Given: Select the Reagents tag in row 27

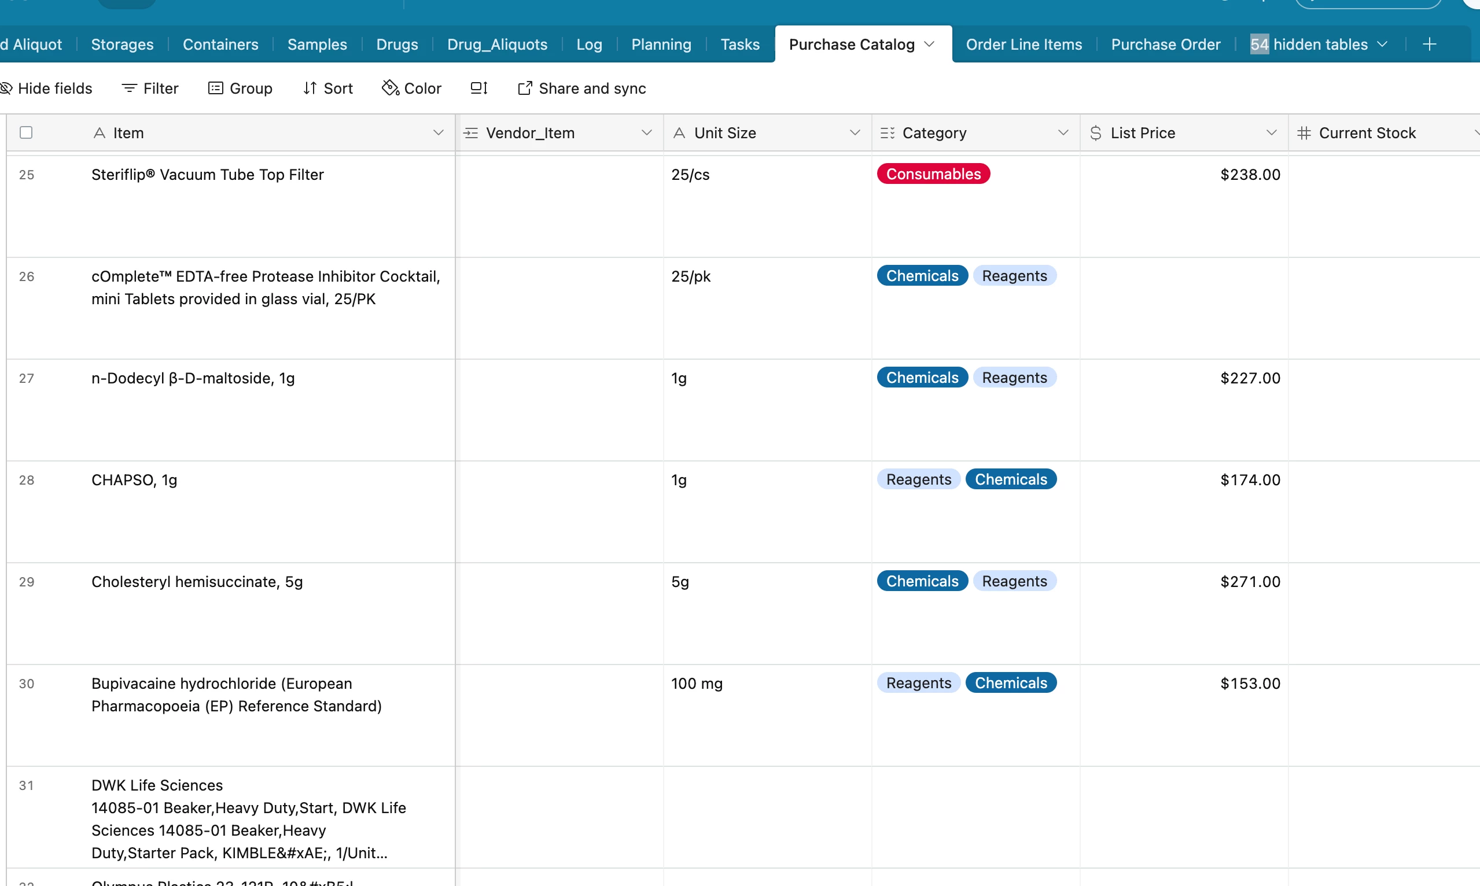Looking at the screenshot, I should pos(1014,377).
